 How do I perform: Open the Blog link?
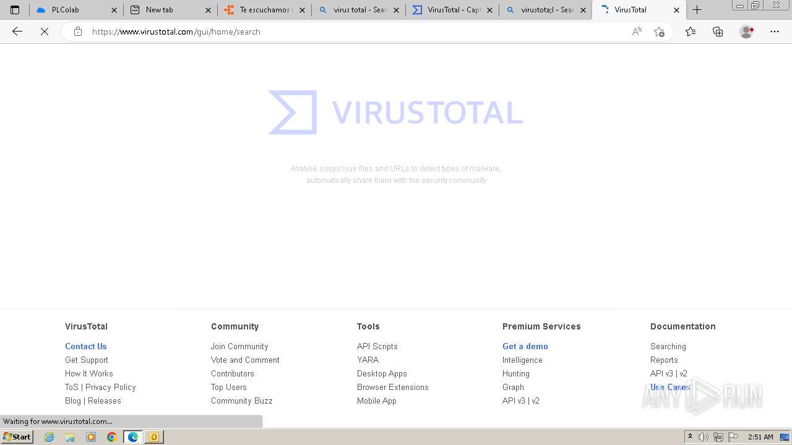coord(73,400)
